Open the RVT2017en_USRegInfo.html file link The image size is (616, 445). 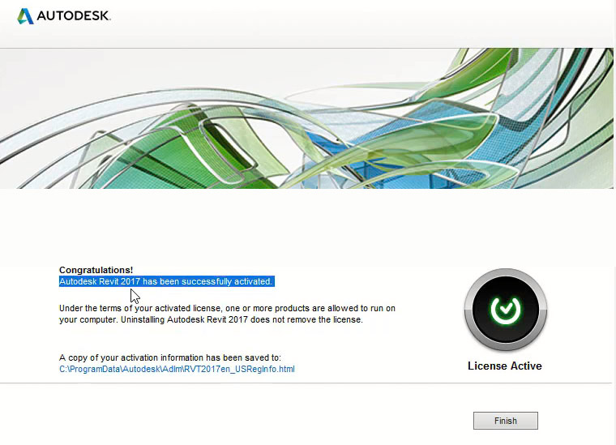(177, 369)
